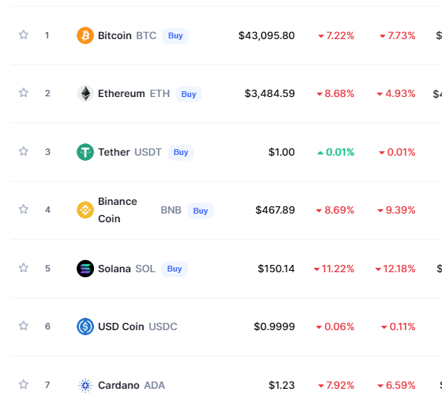Click Bitcoin's price $43,095.80

pos(266,35)
